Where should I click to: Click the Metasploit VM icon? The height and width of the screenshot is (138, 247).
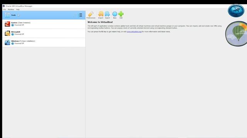[7, 33]
